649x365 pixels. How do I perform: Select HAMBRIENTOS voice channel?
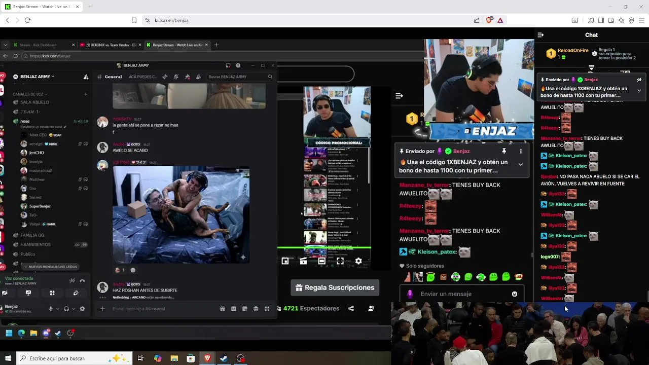[35, 244]
